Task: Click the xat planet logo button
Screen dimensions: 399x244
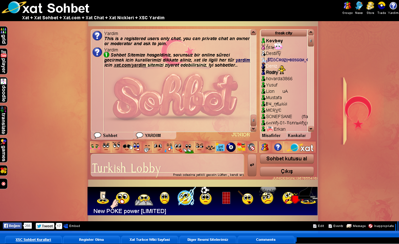Action: coord(300,147)
